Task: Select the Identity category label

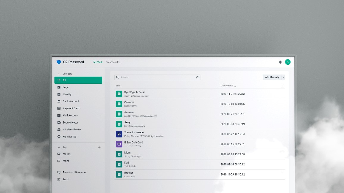Action: (67, 94)
